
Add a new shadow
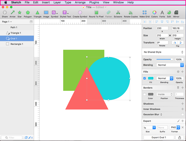(x=183, y=104)
